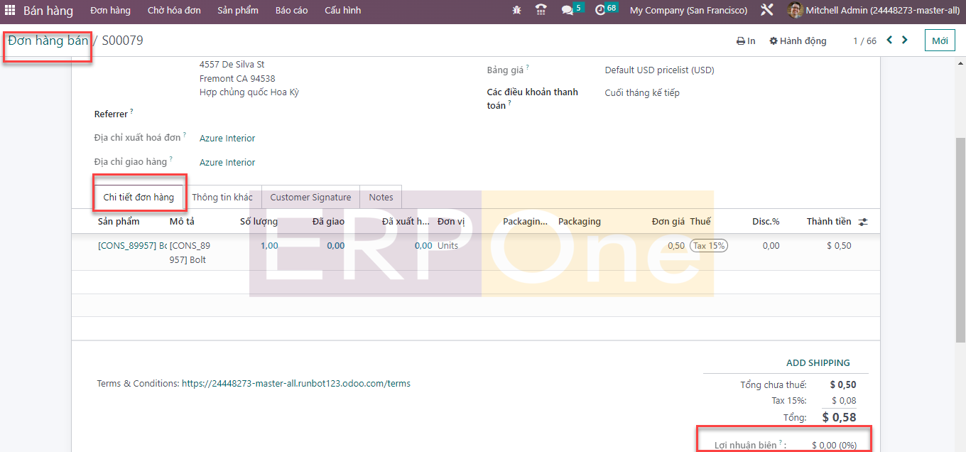Screen dimensions: 966x452
Task: Open My Company switcher
Action: tap(688, 11)
